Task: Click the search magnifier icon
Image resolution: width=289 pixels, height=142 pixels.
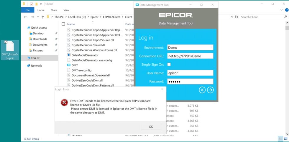Action: coord(285,17)
